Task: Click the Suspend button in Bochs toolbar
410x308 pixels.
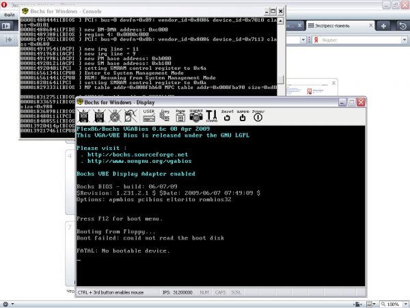Action: (x=243, y=116)
